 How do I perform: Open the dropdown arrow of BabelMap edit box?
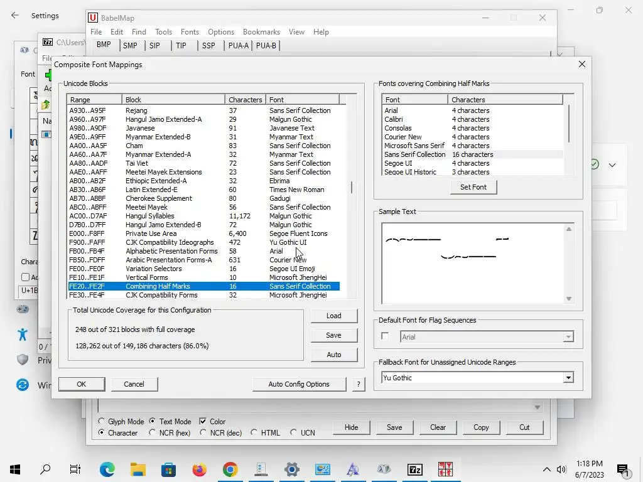(538, 407)
